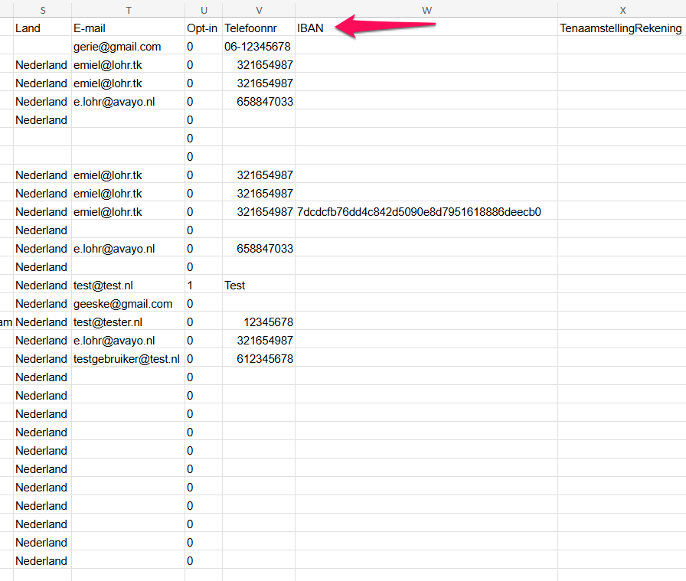Click the Telefoonnr header cell
Viewport: 686px width, 581px height.
pyautogui.click(x=259, y=28)
